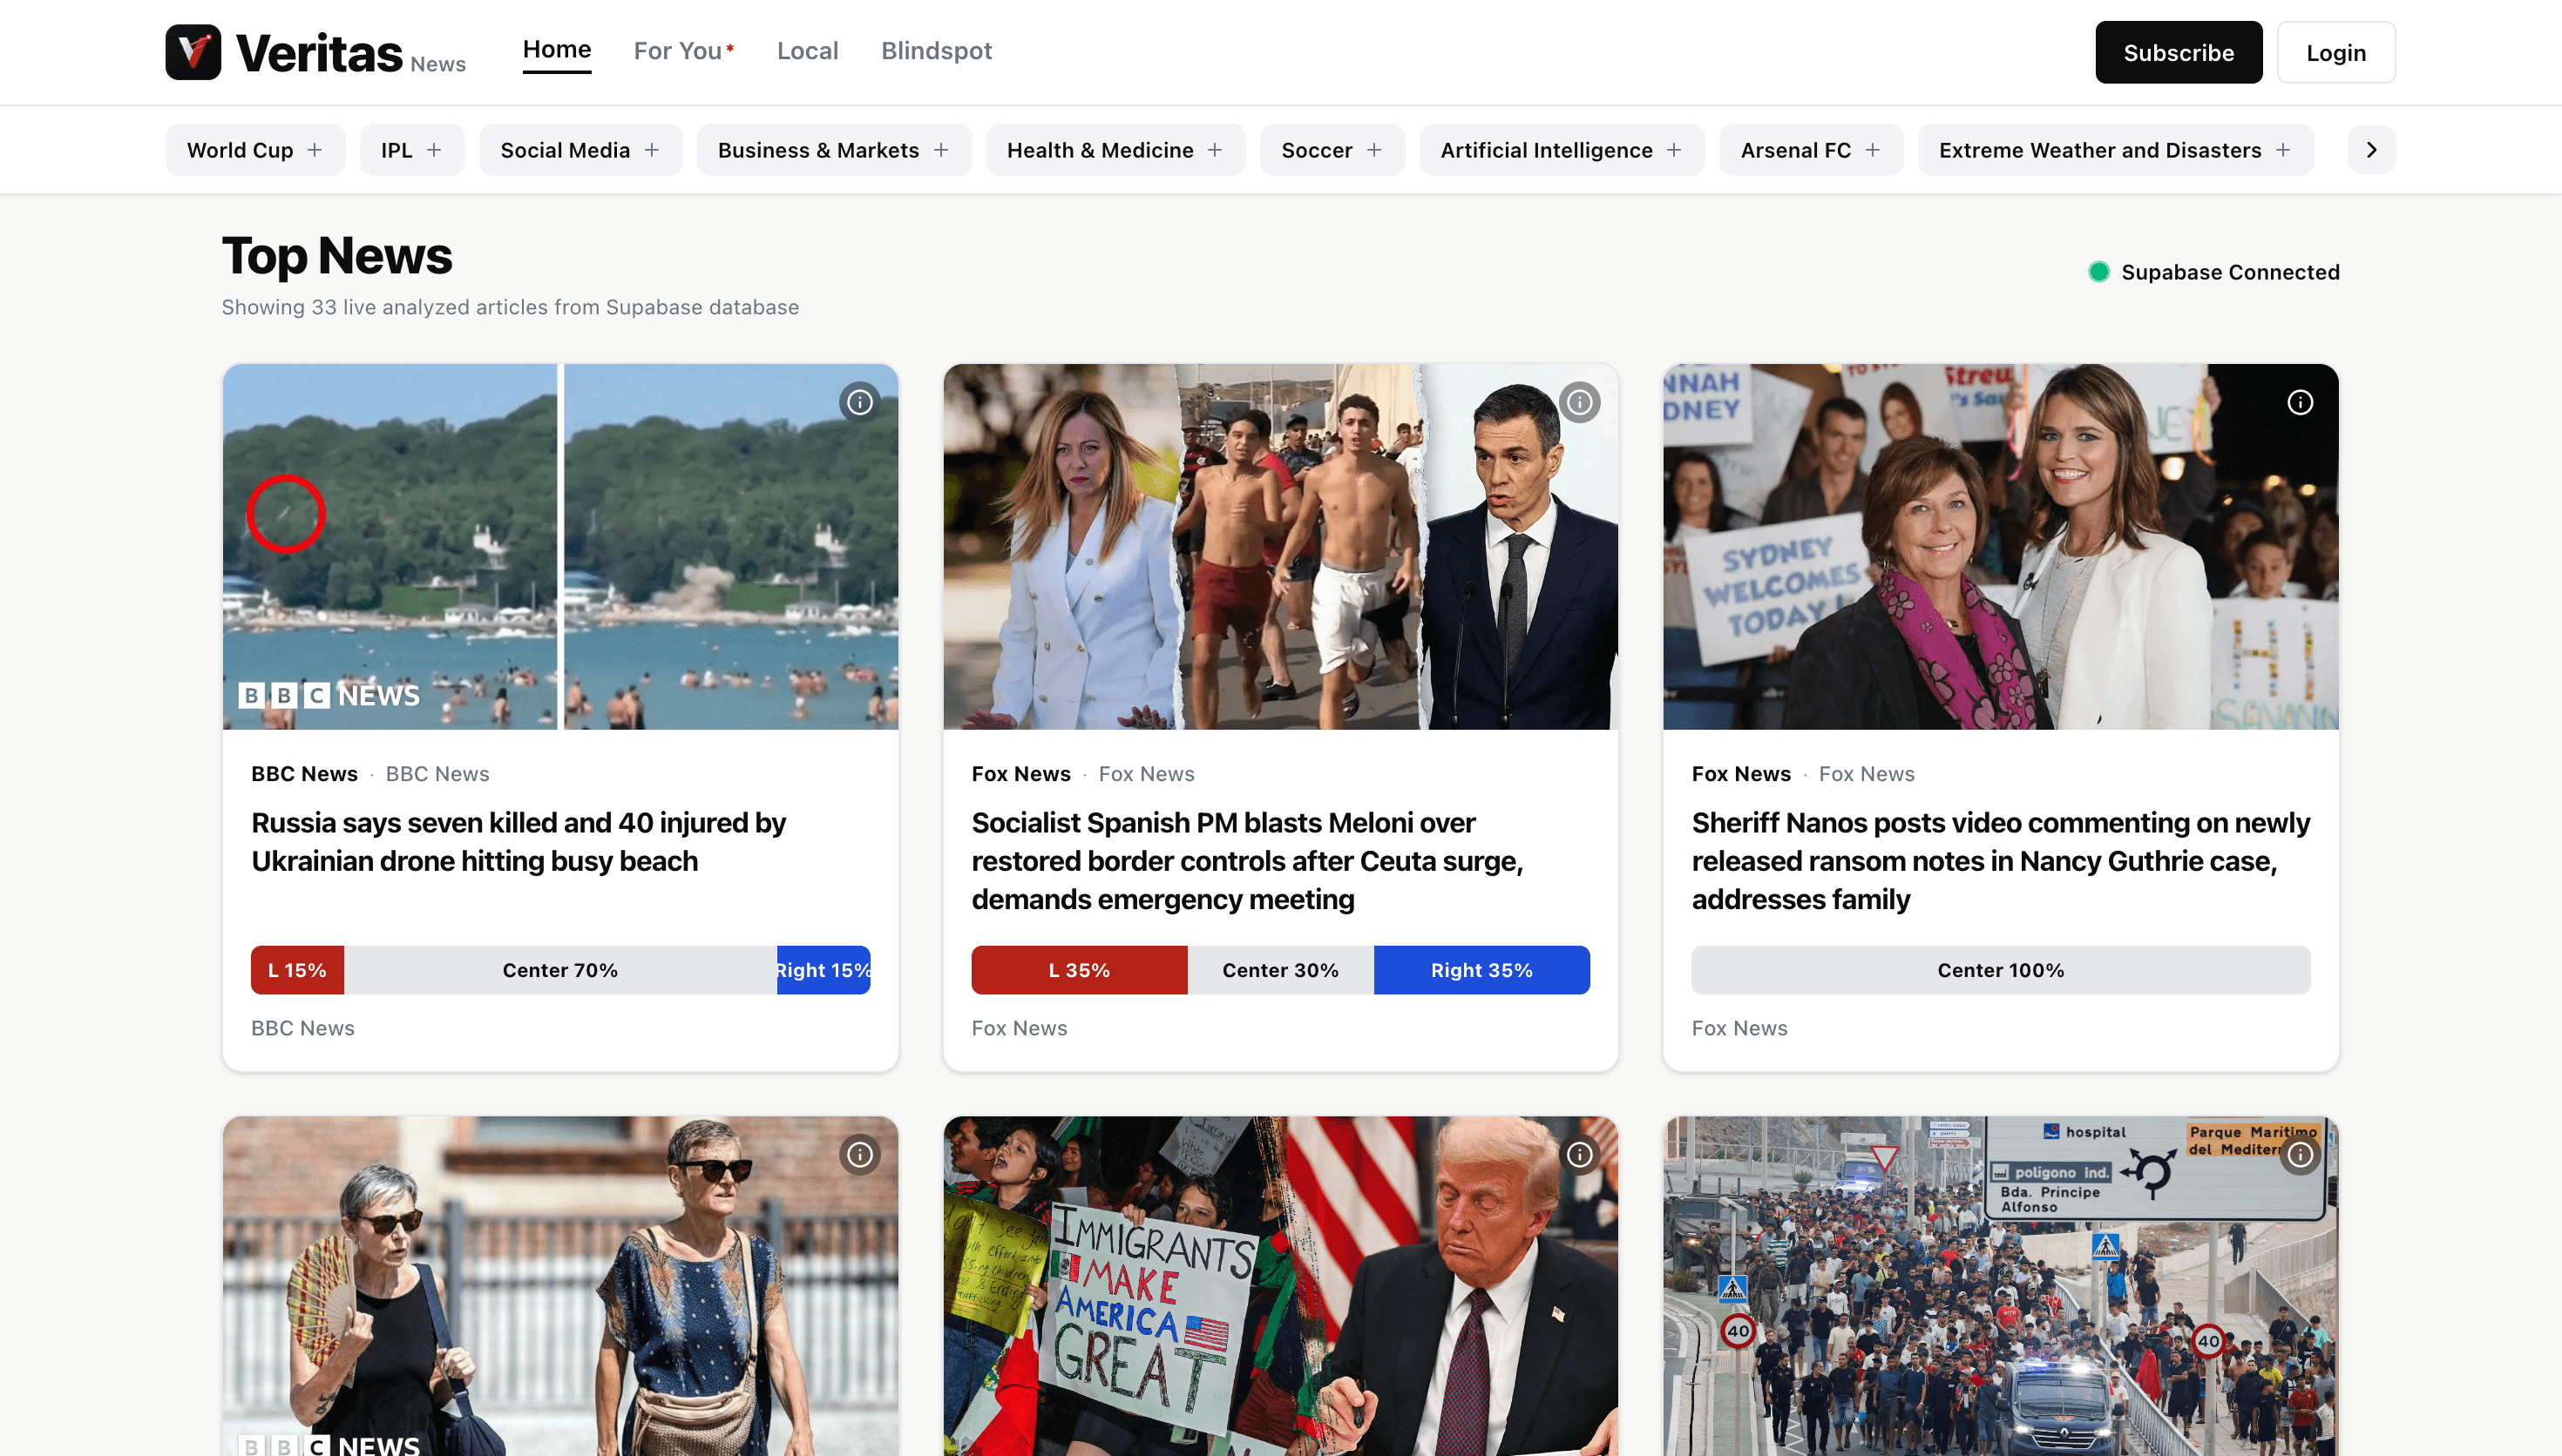Open Sydney Welcomes Today thumbnail image
Viewport: 2562px width, 1456px height.
click(x=2001, y=547)
